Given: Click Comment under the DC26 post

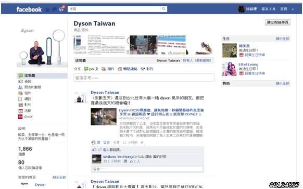Looking at the screenshot, I should pos(107,143).
